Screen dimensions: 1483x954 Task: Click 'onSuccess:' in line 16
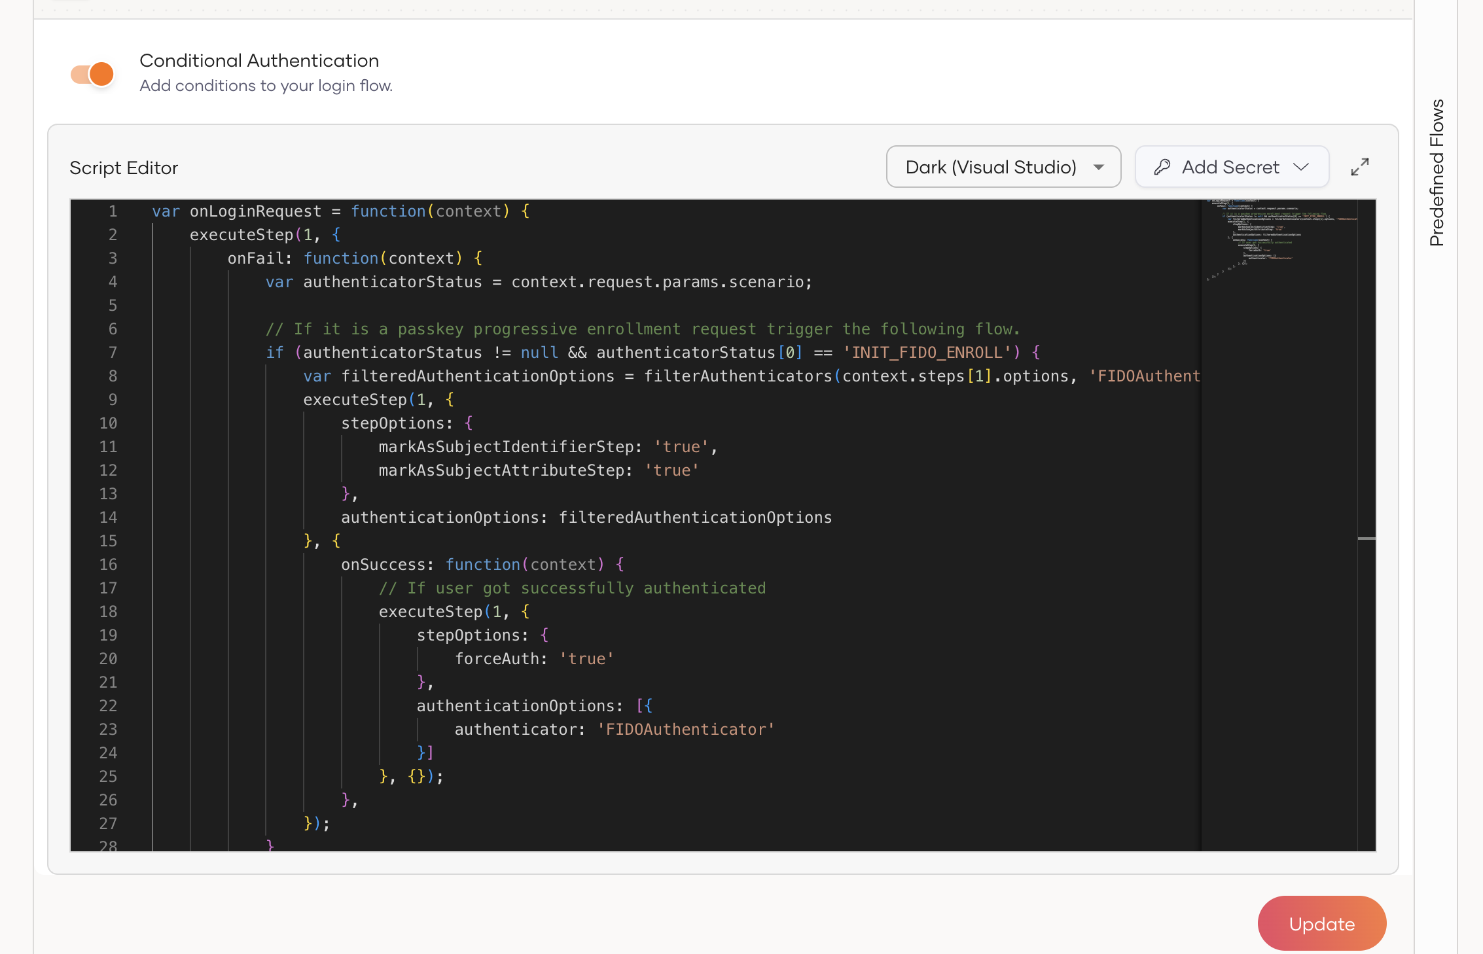point(387,565)
